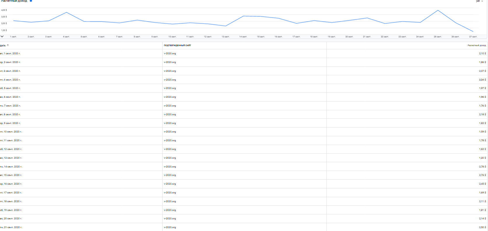The width and height of the screenshot is (488, 231).
Task: Select the chart low point at 27 сент.
Action: (473, 32)
